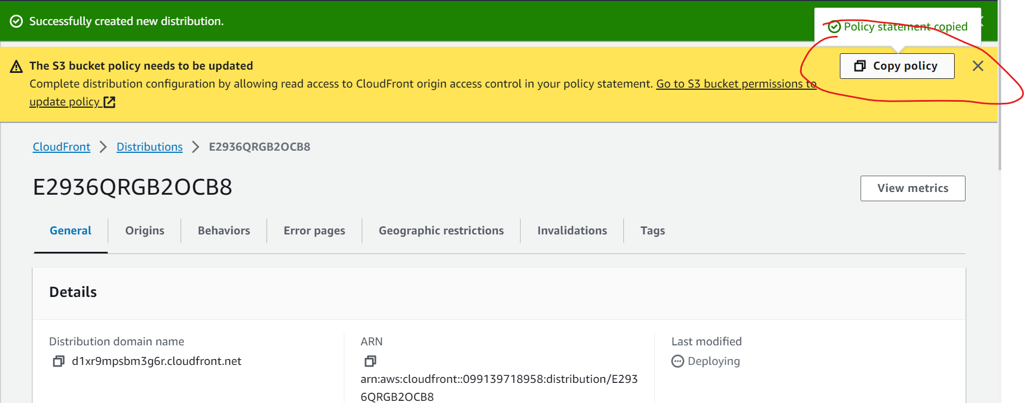Click the d1xr9mpsbm3g6r.cloudfront.net domain text
The height and width of the screenshot is (403, 1027).
point(157,361)
